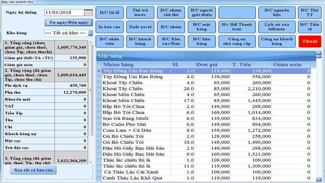Open the Thẻ trả trước report
This screenshot has height=183, width=325.
(x=140, y=13)
